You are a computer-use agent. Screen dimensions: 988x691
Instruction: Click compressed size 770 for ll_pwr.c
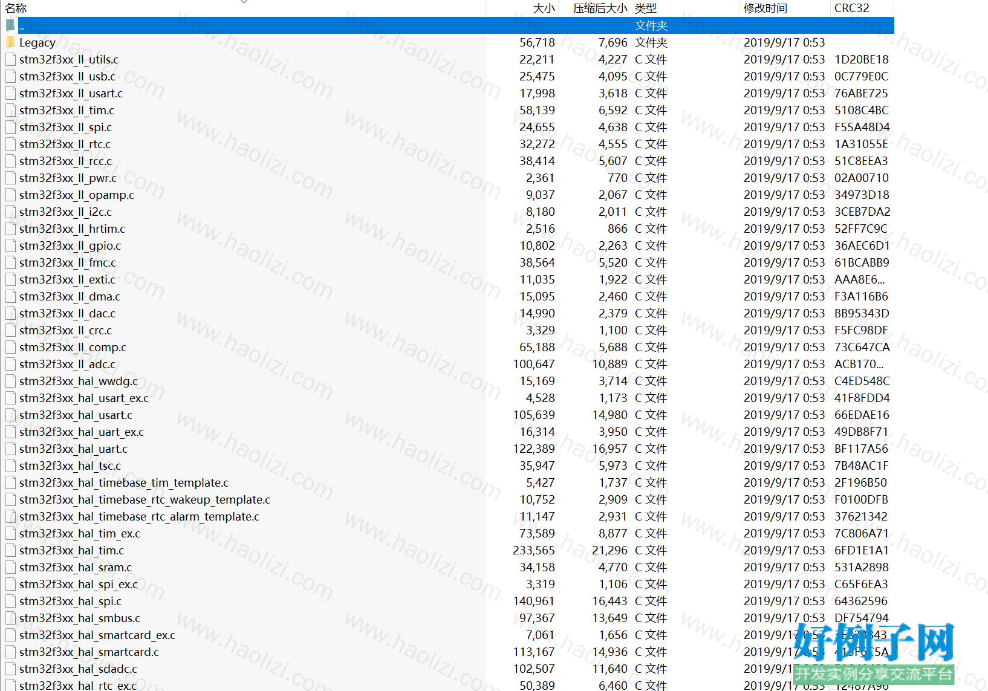(x=618, y=178)
